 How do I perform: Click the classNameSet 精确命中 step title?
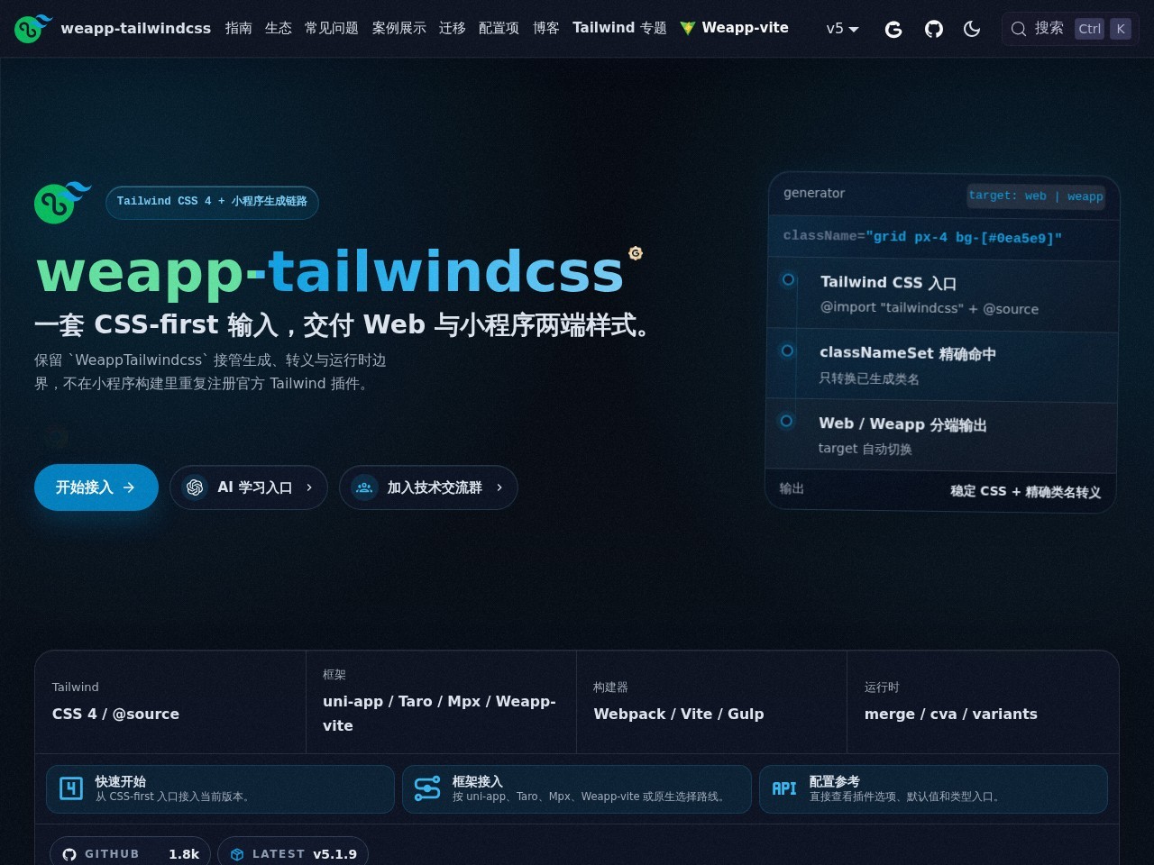click(908, 353)
